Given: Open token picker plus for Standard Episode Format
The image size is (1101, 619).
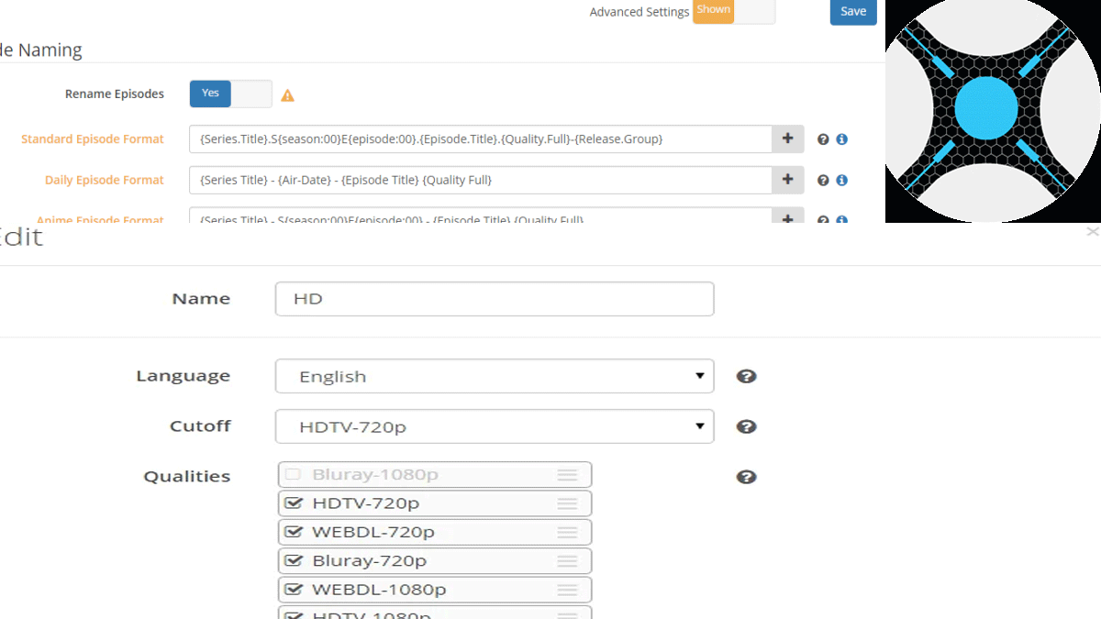Looking at the screenshot, I should (x=787, y=139).
